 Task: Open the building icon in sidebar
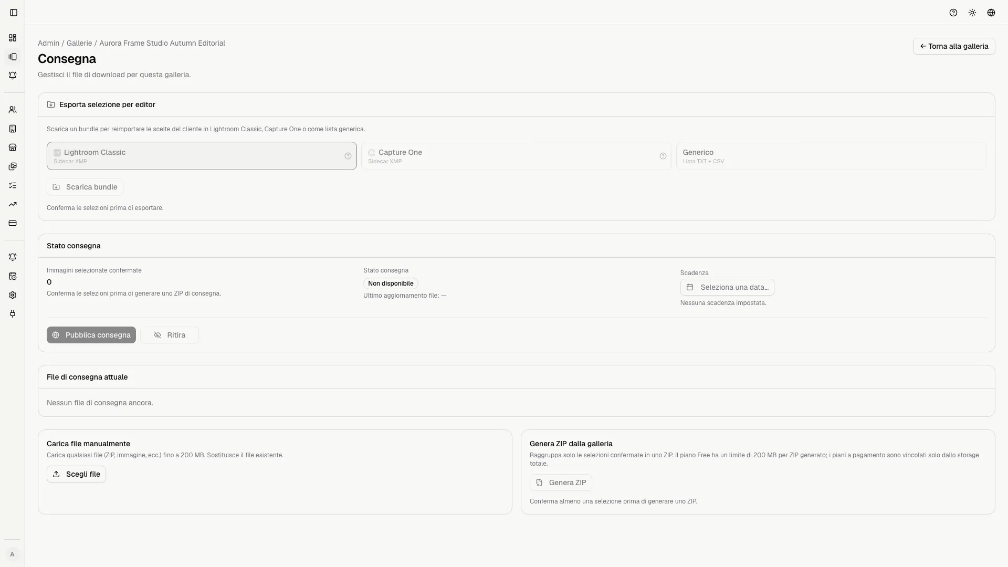click(13, 129)
